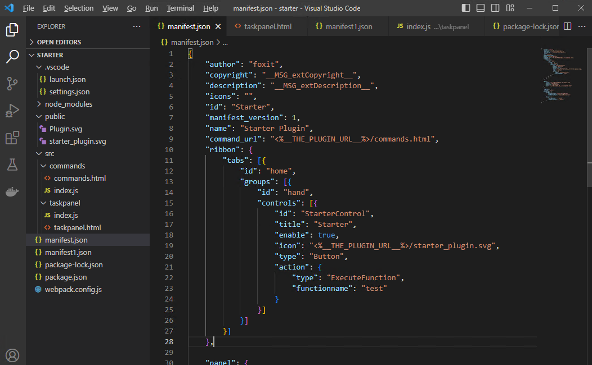Switch to index.js taskpanel tab
This screenshot has width=592, height=365.
(x=437, y=26)
